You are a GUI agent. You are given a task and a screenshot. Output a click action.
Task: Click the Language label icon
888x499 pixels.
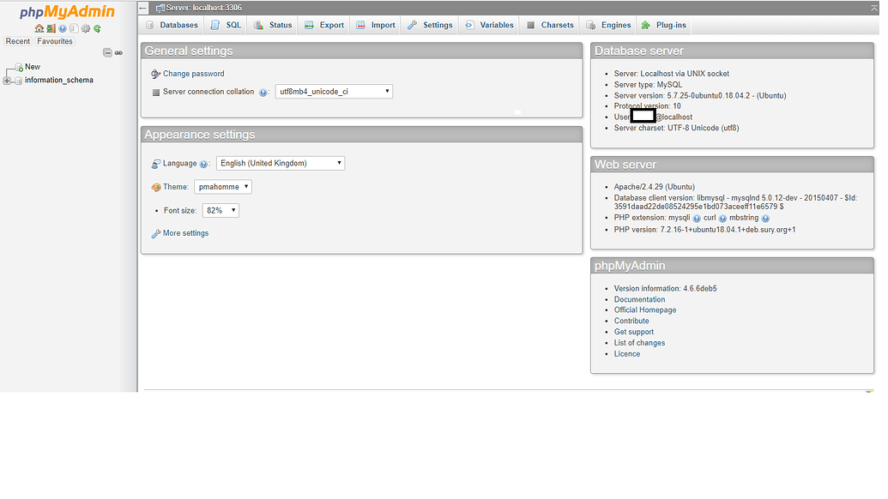click(x=156, y=164)
